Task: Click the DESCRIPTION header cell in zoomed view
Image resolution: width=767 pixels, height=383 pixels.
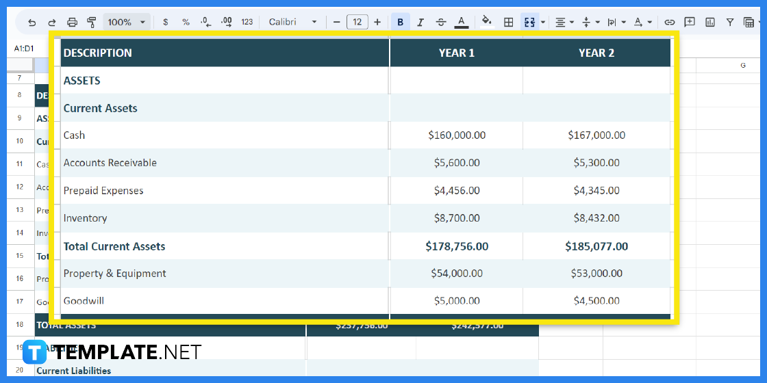Action: (225, 53)
